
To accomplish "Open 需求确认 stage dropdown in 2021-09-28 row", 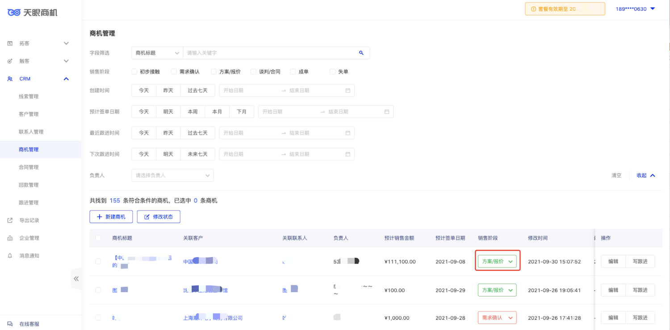I will pos(497,318).
